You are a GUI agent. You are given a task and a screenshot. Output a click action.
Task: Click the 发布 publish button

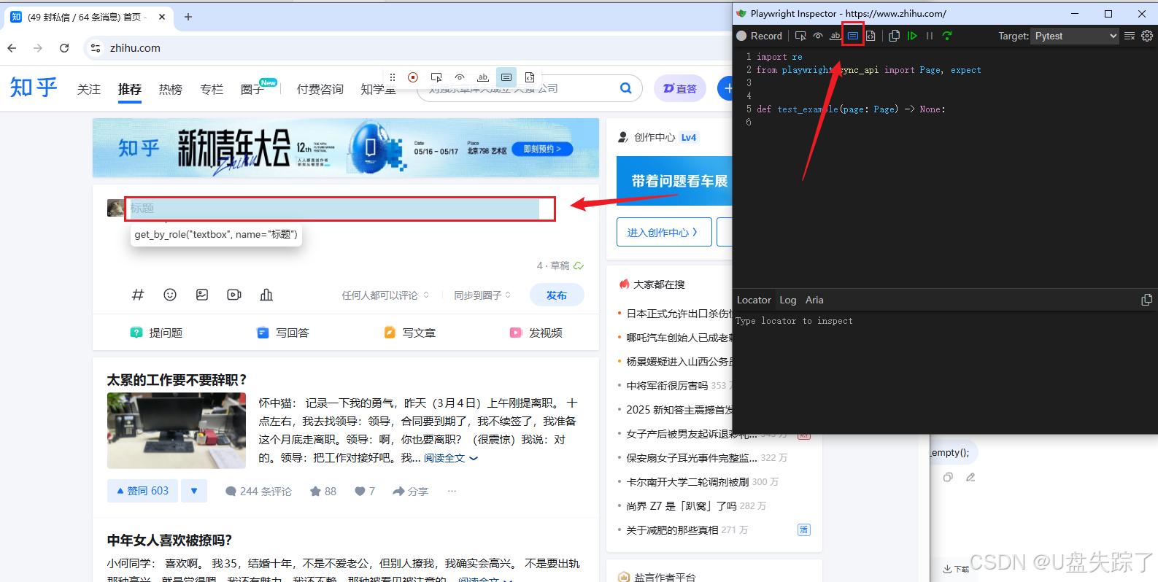point(557,295)
